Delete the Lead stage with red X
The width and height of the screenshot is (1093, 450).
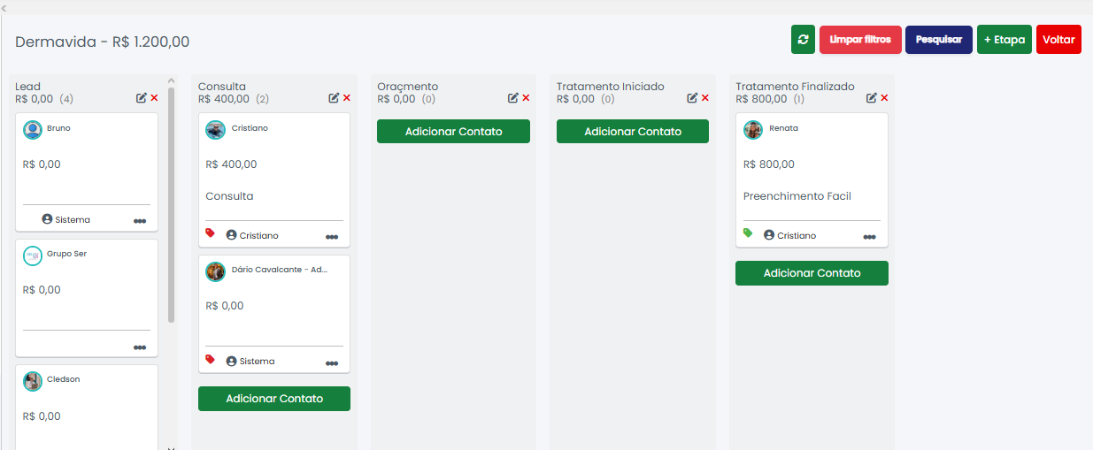(x=154, y=98)
